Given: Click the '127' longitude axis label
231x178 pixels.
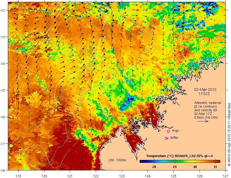Looking at the screenshot, I should (225, 176).
